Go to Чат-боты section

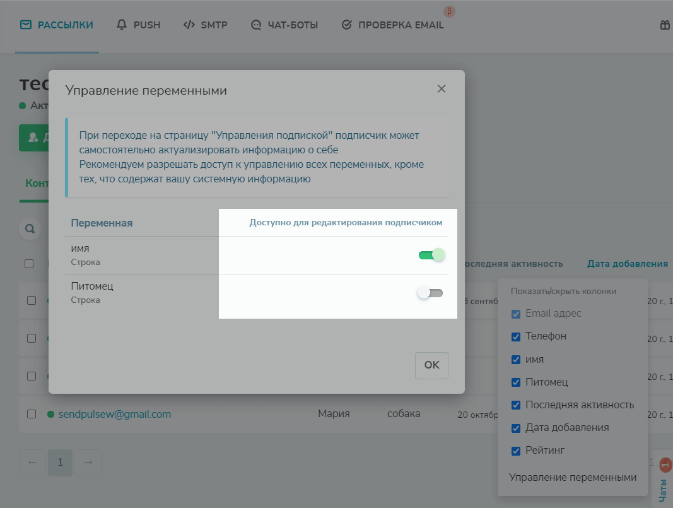(x=284, y=25)
